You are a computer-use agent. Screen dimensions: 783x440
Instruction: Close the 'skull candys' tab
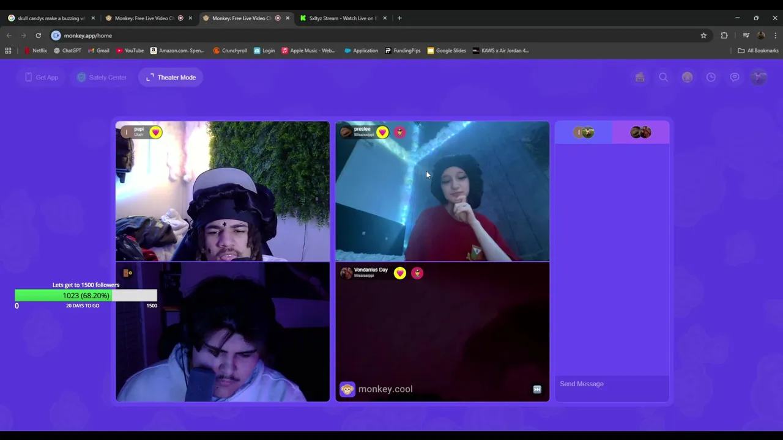pyautogui.click(x=93, y=18)
